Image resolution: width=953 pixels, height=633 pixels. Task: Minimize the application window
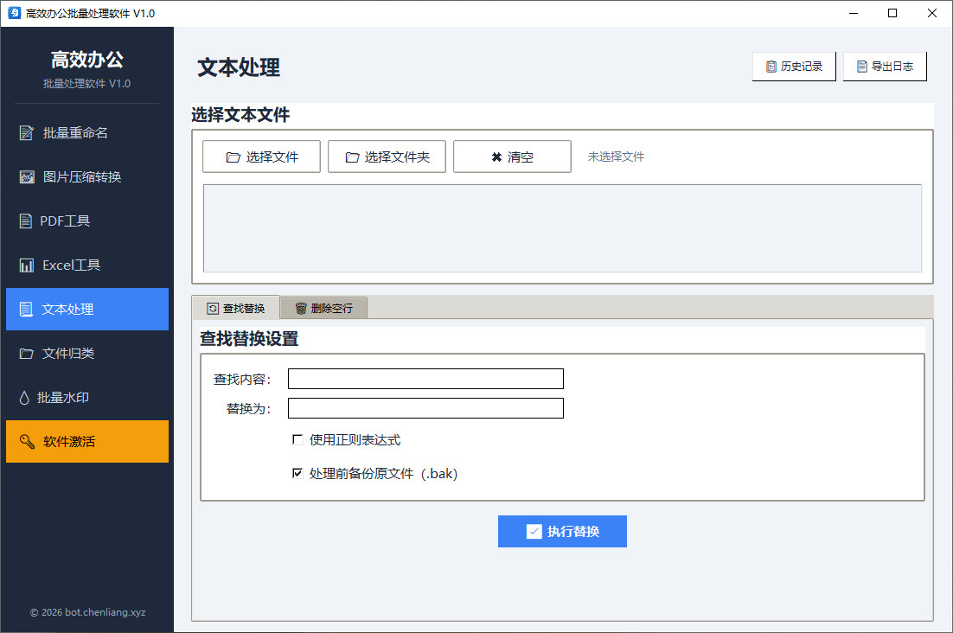click(x=854, y=13)
